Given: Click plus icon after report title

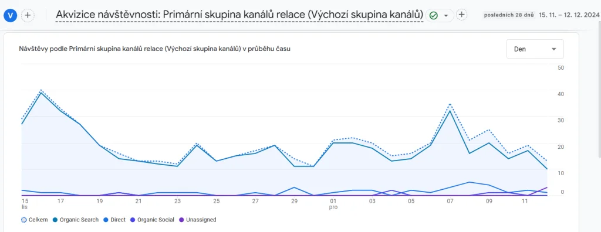Looking at the screenshot, I should coord(462,15).
